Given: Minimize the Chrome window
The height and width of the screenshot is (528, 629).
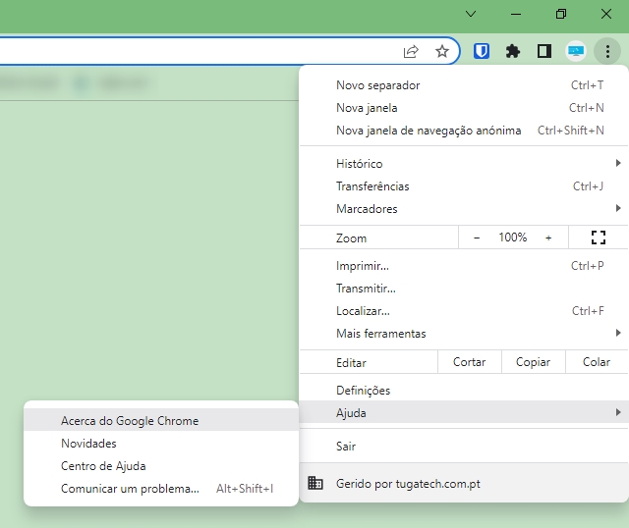Looking at the screenshot, I should tap(516, 14).
